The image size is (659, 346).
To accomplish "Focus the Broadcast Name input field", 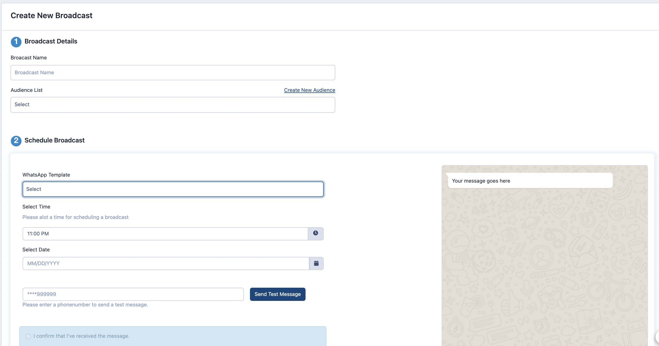I will click(173, 73).
